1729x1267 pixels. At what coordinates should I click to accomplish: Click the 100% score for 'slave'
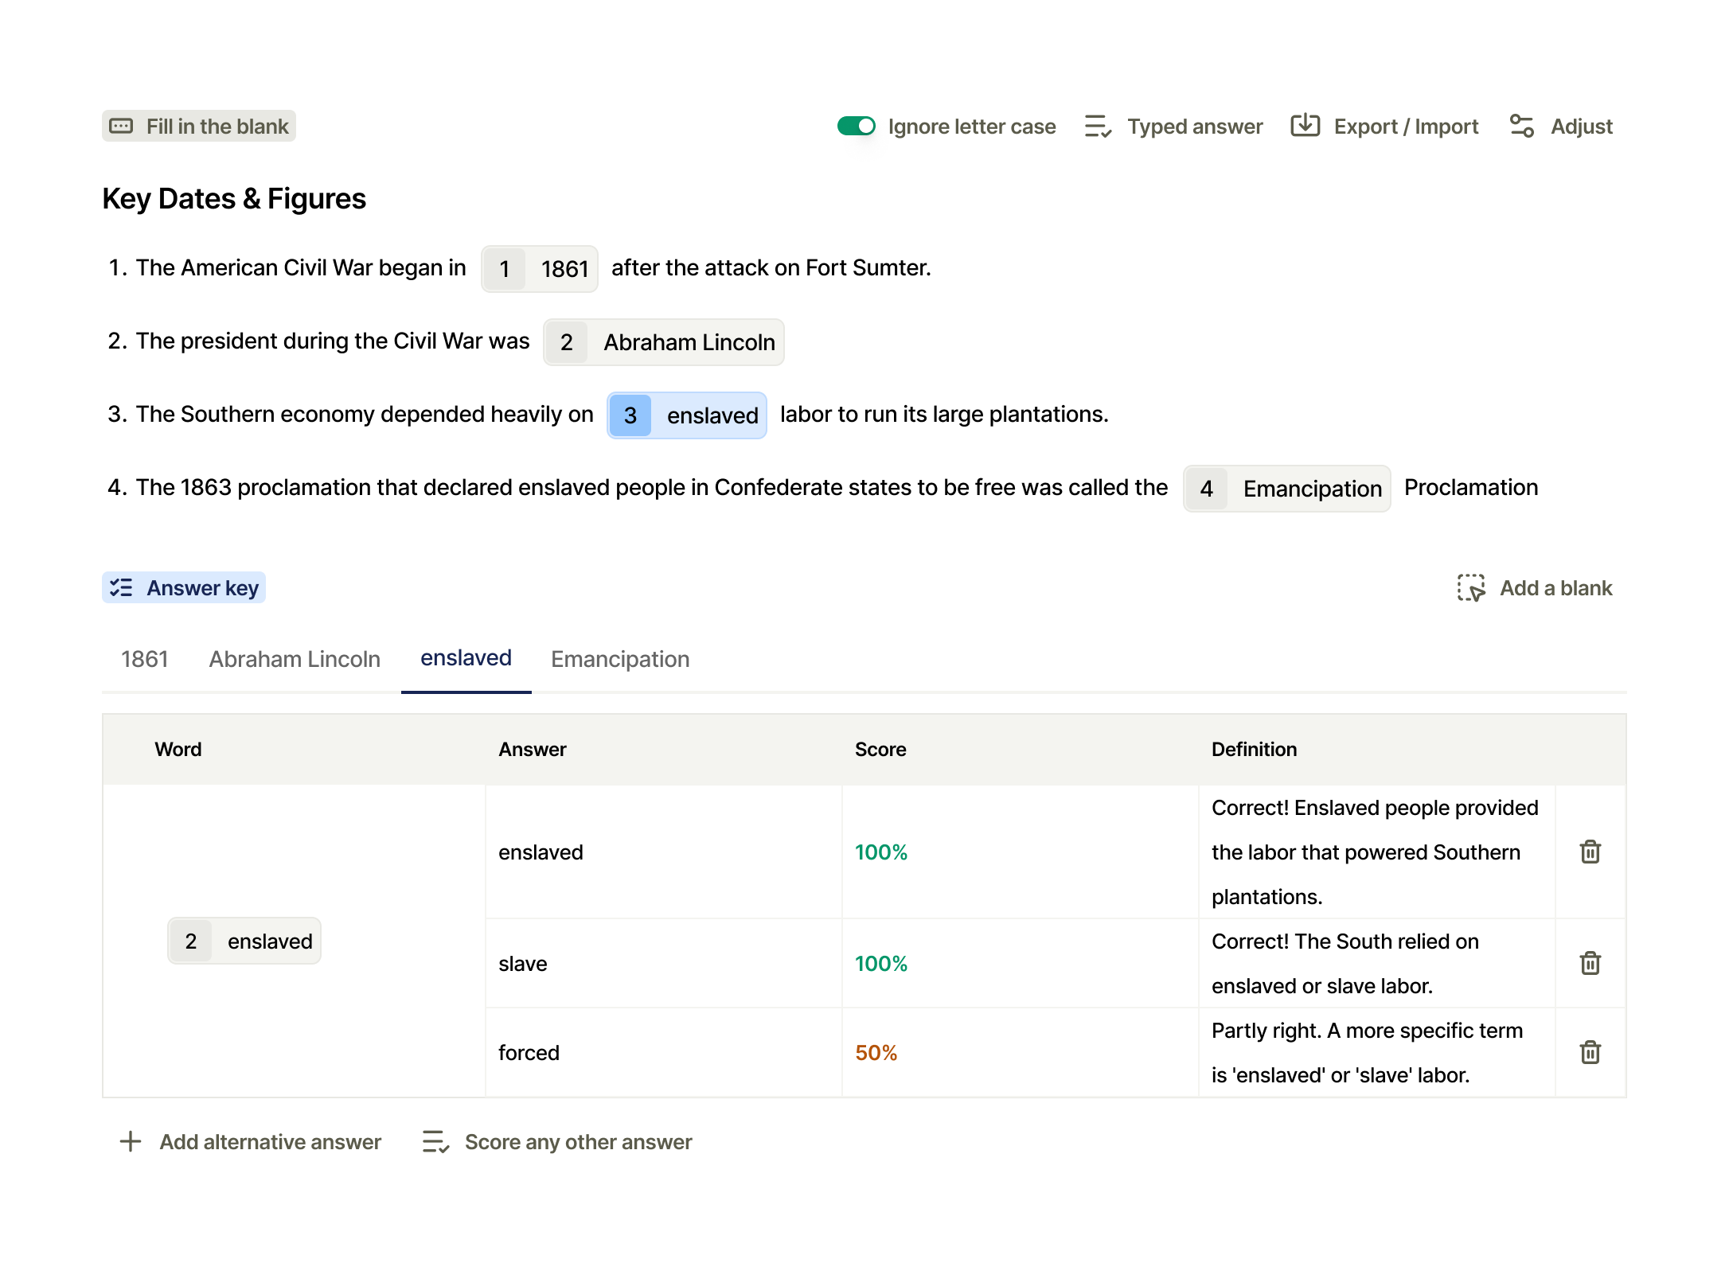click(x=881, y=963)
